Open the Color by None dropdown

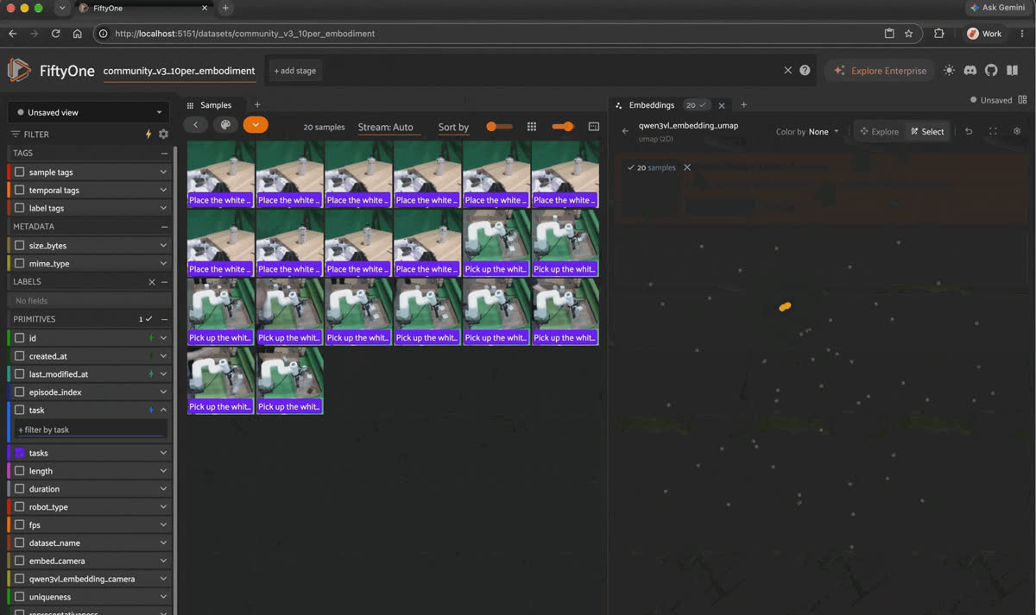[x=807, y=132]
